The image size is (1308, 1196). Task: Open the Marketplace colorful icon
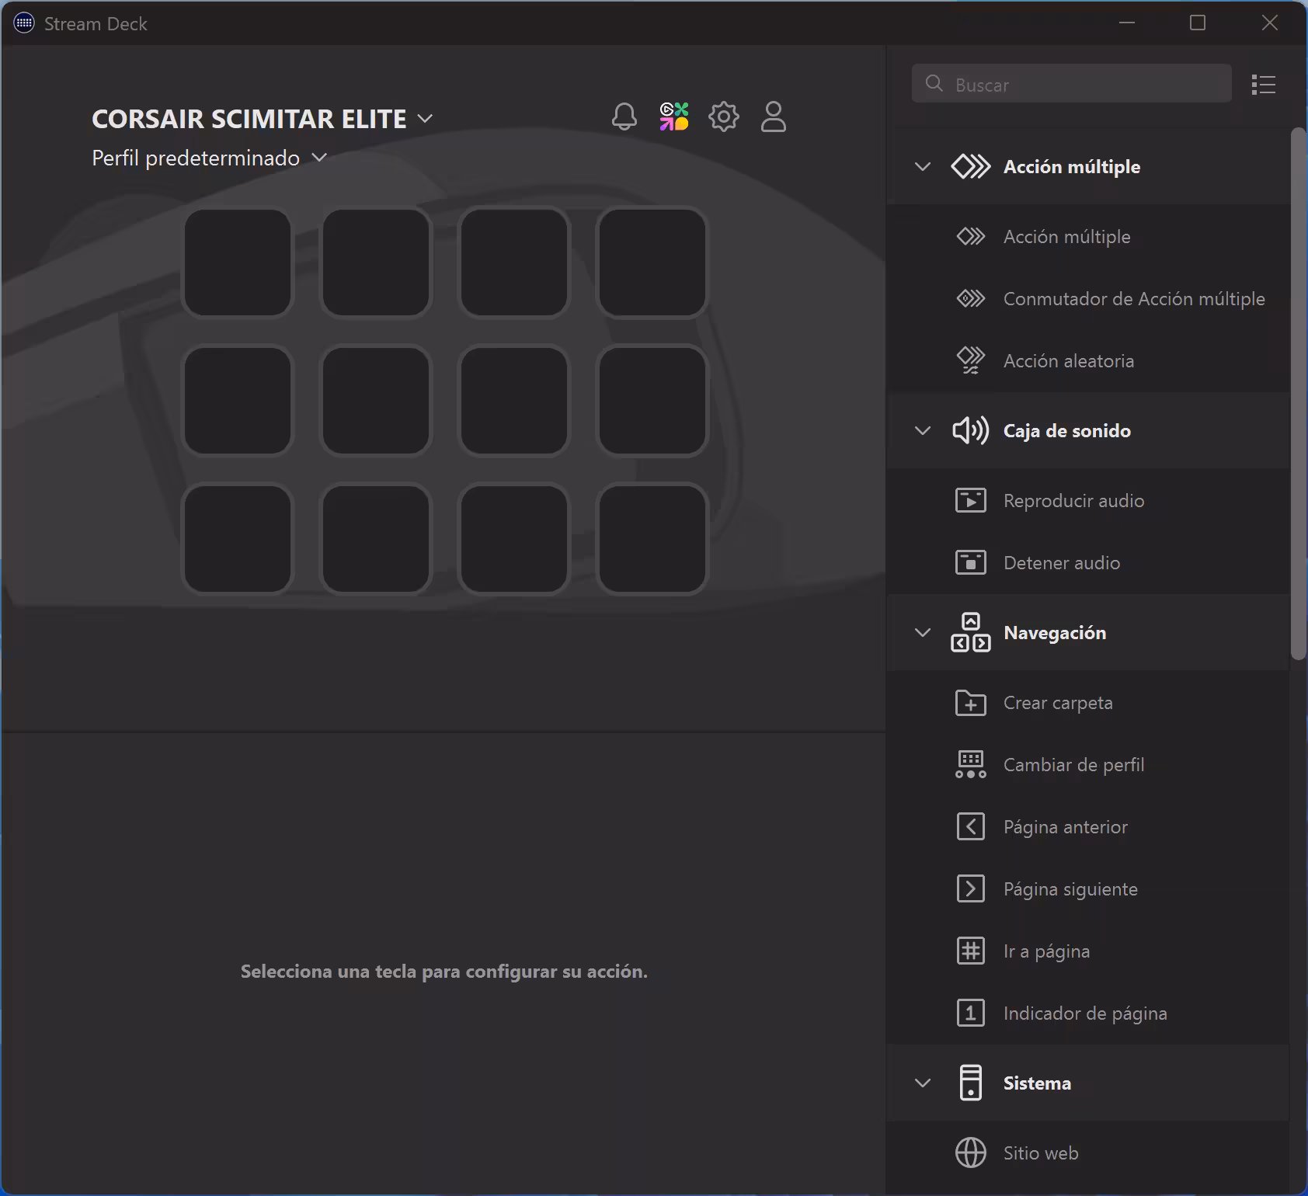(674, 117)
